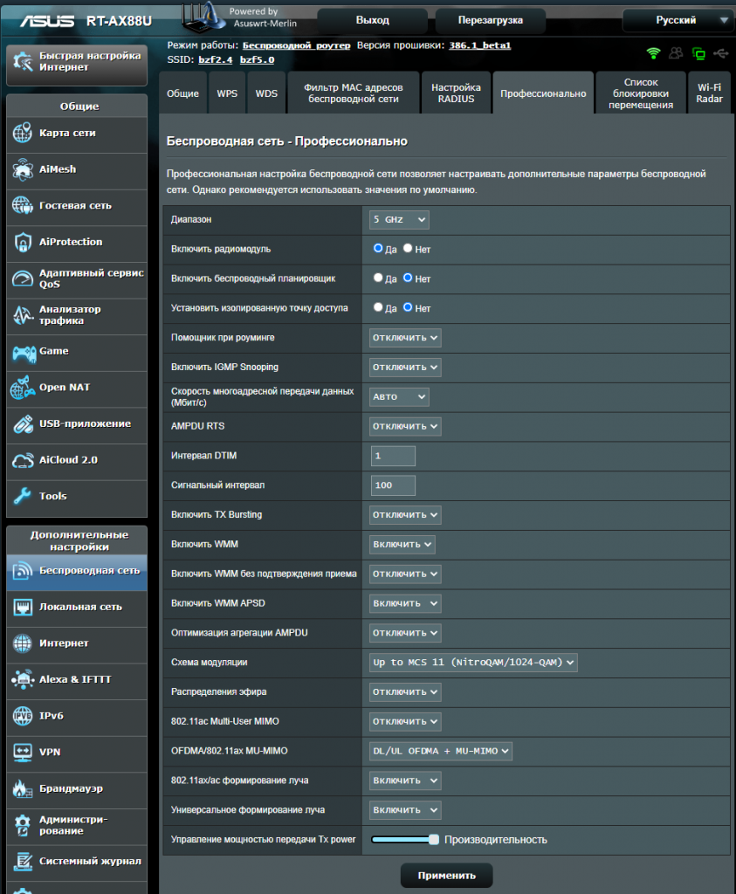This screenshot has width=736, height=894.
Task: Open the Список блокировки перемещения tab
Action: (641, 93)
